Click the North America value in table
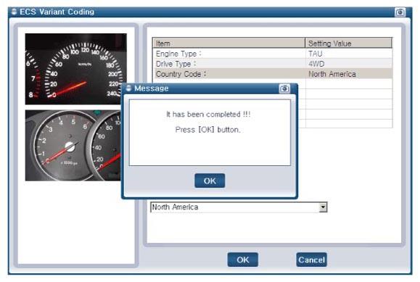This screenshot has height=282, width=420. click(348, 74)
